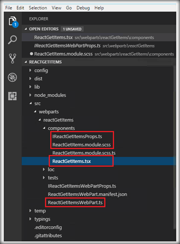The height and width of the screenshot is (244, 180).
Task: Click the unsaved dot next to ReactGetItems.module.scss
Action: pyautogui.click(x=31, y=54)
